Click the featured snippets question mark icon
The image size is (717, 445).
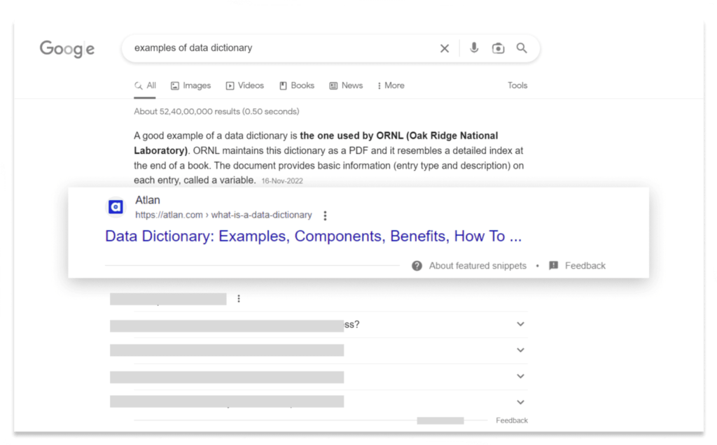pyautogui.click(x=417, y=266)
